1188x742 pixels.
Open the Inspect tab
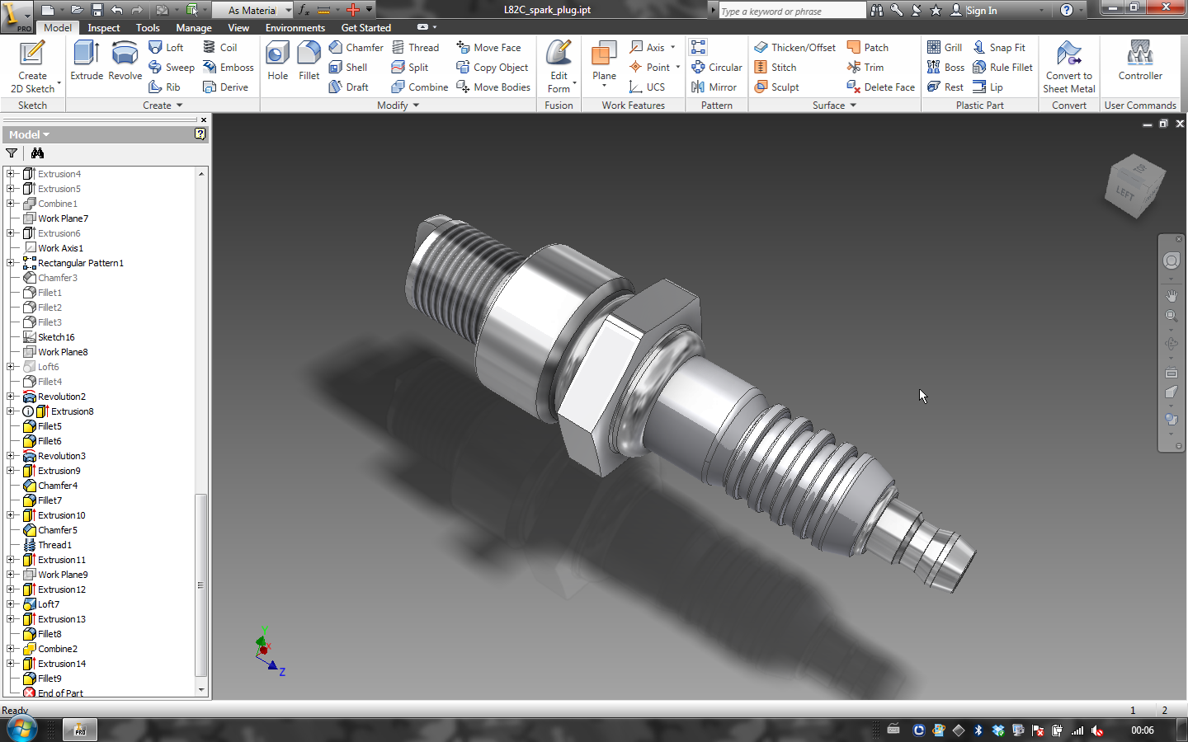pyautogui.click(x=104, y=27)
